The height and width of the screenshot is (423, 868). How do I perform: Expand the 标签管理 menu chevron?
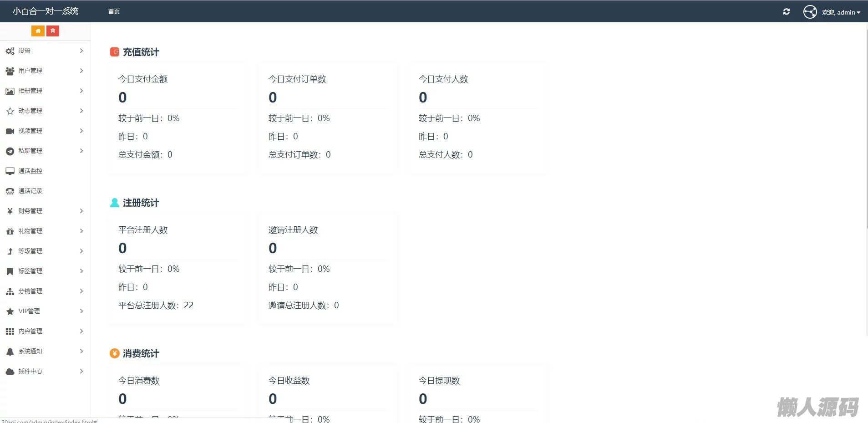[81, 271]
